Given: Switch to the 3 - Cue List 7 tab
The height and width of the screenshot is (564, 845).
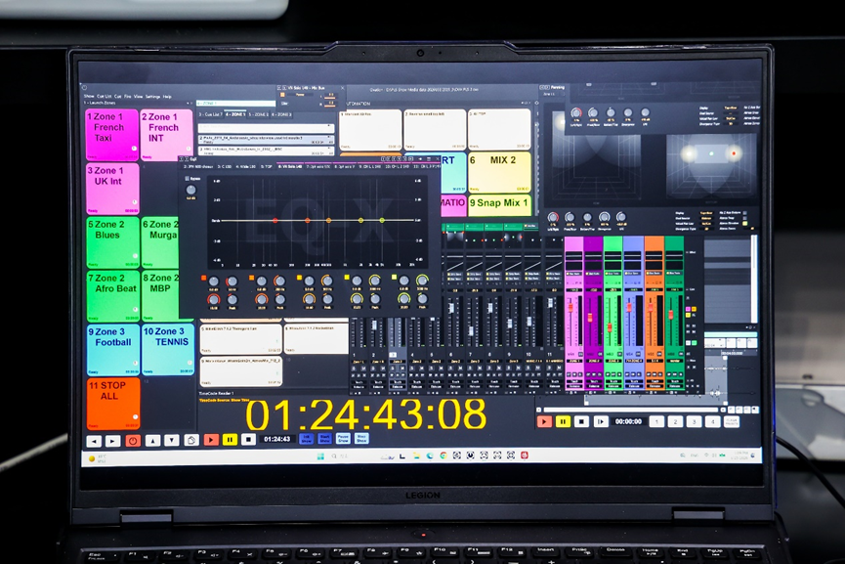Looking at the screenshot, I should (x=211, y=114).
